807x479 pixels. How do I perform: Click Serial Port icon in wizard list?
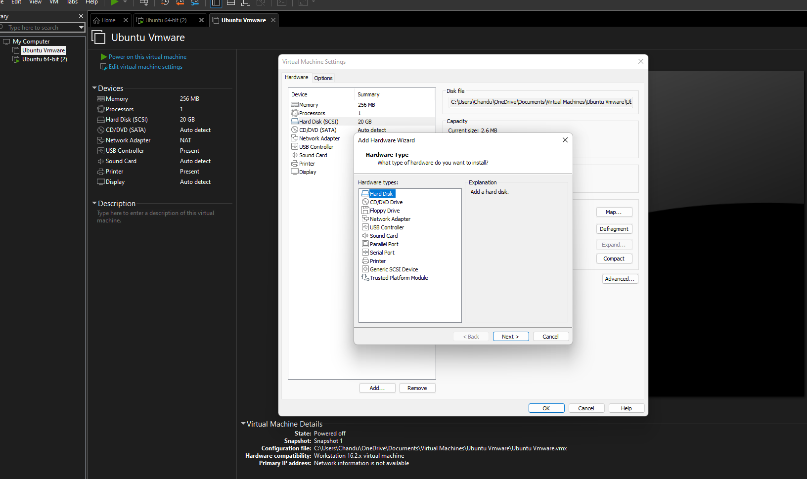pyautogui.click(x=365, y=253)
